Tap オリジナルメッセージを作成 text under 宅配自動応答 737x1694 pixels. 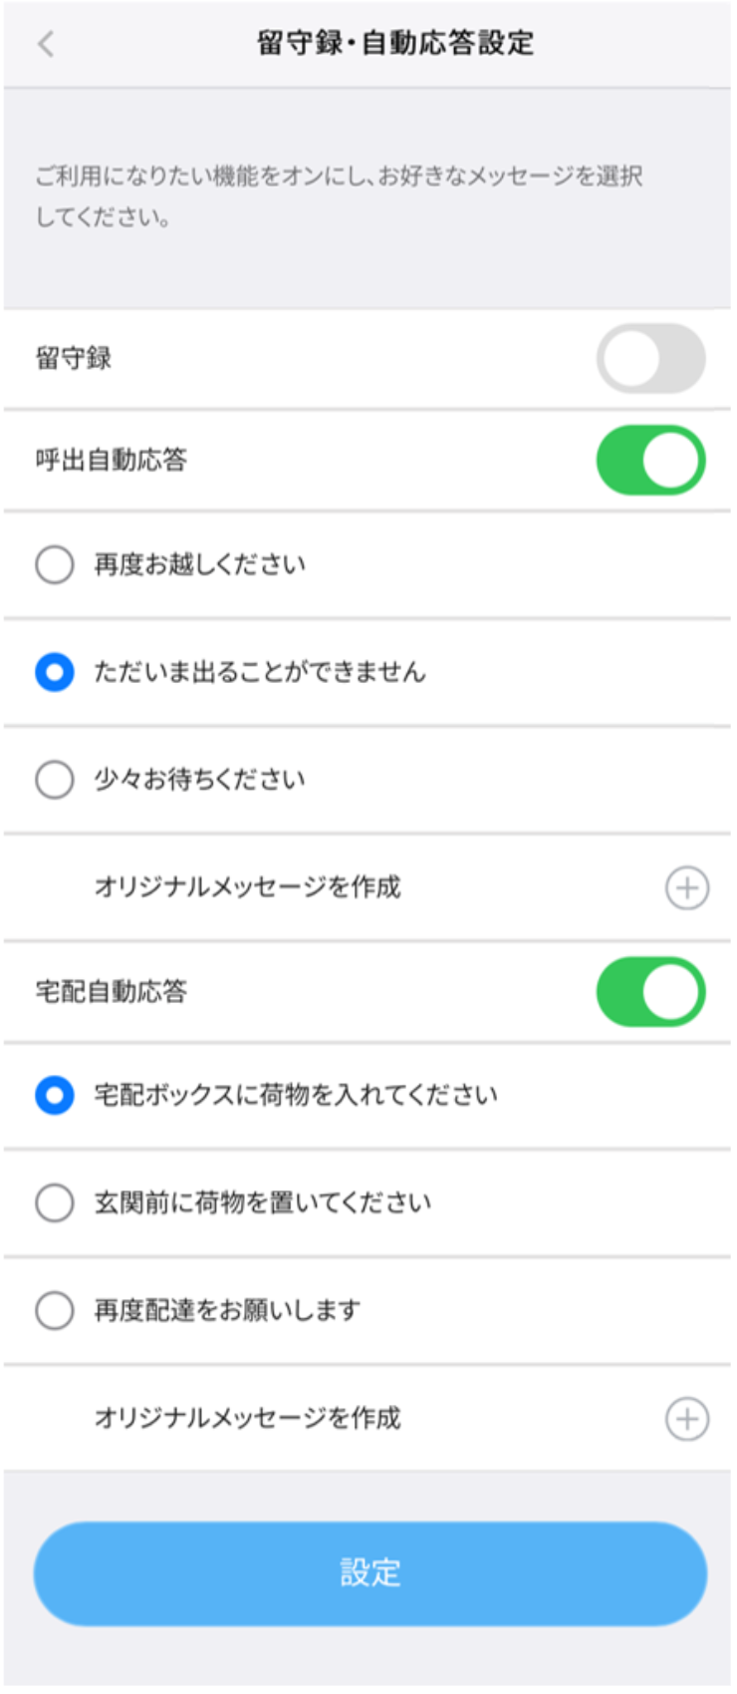coord(247,1418)
